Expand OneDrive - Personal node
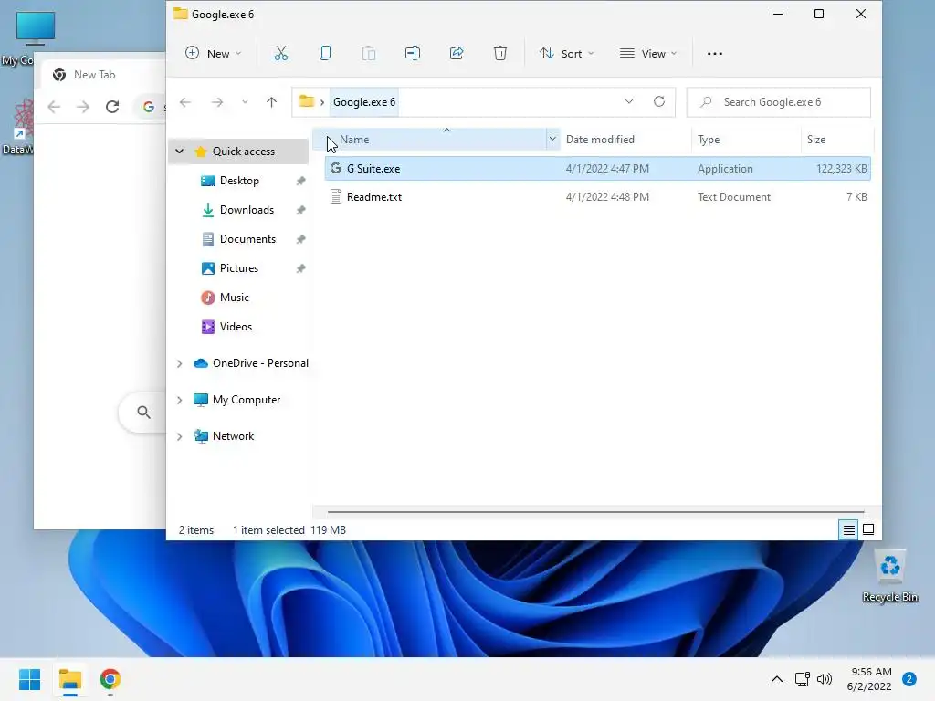 (180, 363)
